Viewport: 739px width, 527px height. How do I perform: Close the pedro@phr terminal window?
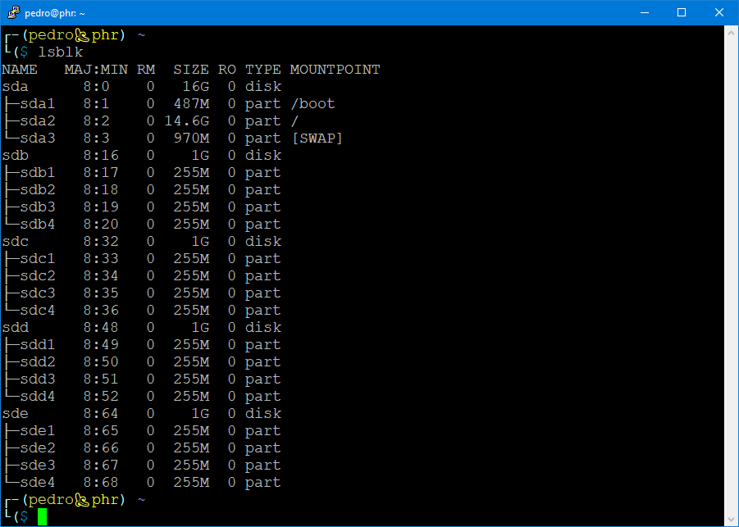718,12
